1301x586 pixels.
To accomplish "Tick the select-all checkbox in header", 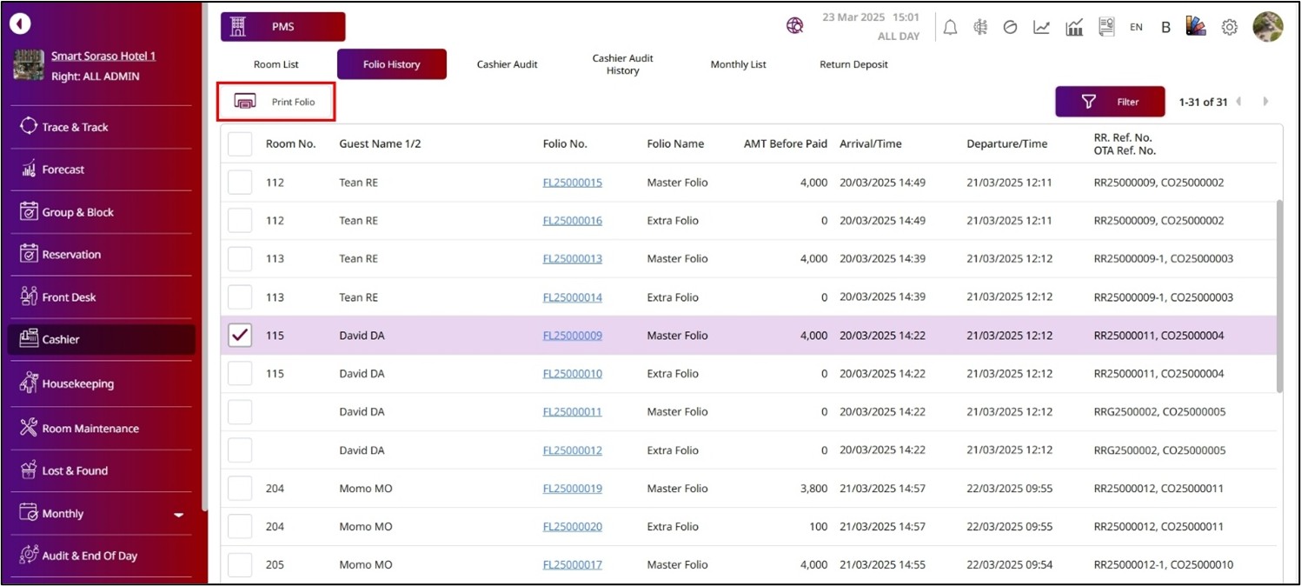I will tap(240, 144).
